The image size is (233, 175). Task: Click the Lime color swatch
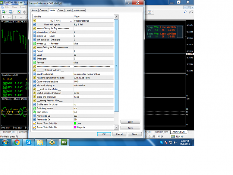(x=75, y=123)
